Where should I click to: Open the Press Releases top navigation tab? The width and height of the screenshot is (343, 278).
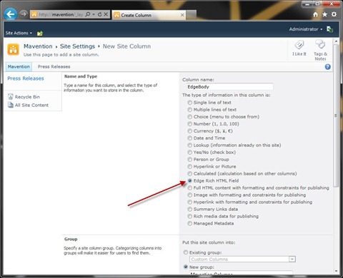tap(54, 67)
